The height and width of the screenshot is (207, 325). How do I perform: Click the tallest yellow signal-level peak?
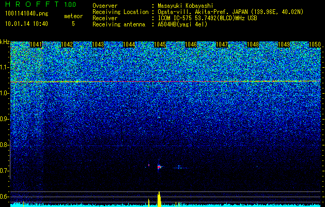click(159, 199)
